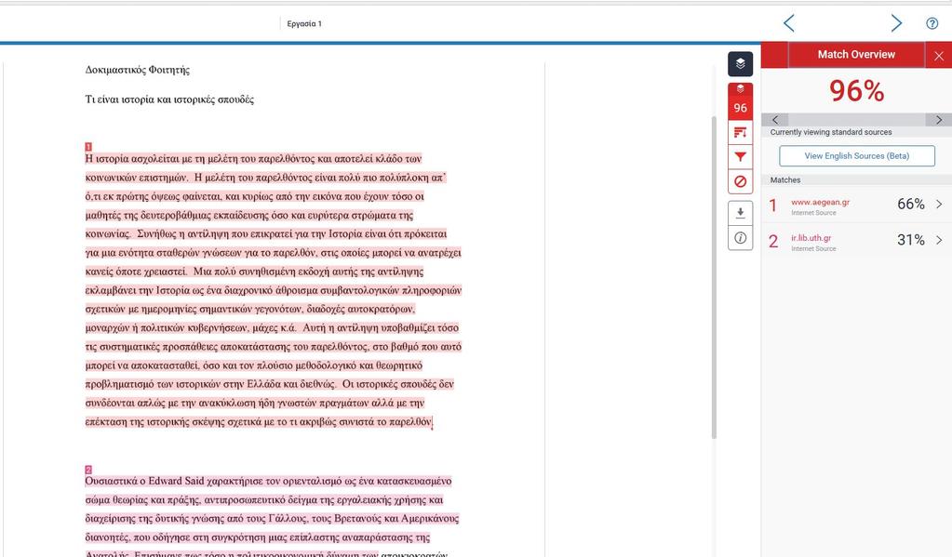Open the help question mark icon

coord(932,23)
